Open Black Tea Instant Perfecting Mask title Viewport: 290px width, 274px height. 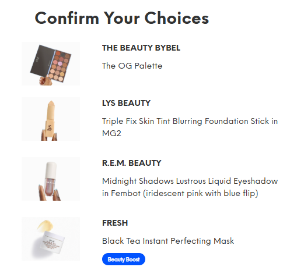168,241
